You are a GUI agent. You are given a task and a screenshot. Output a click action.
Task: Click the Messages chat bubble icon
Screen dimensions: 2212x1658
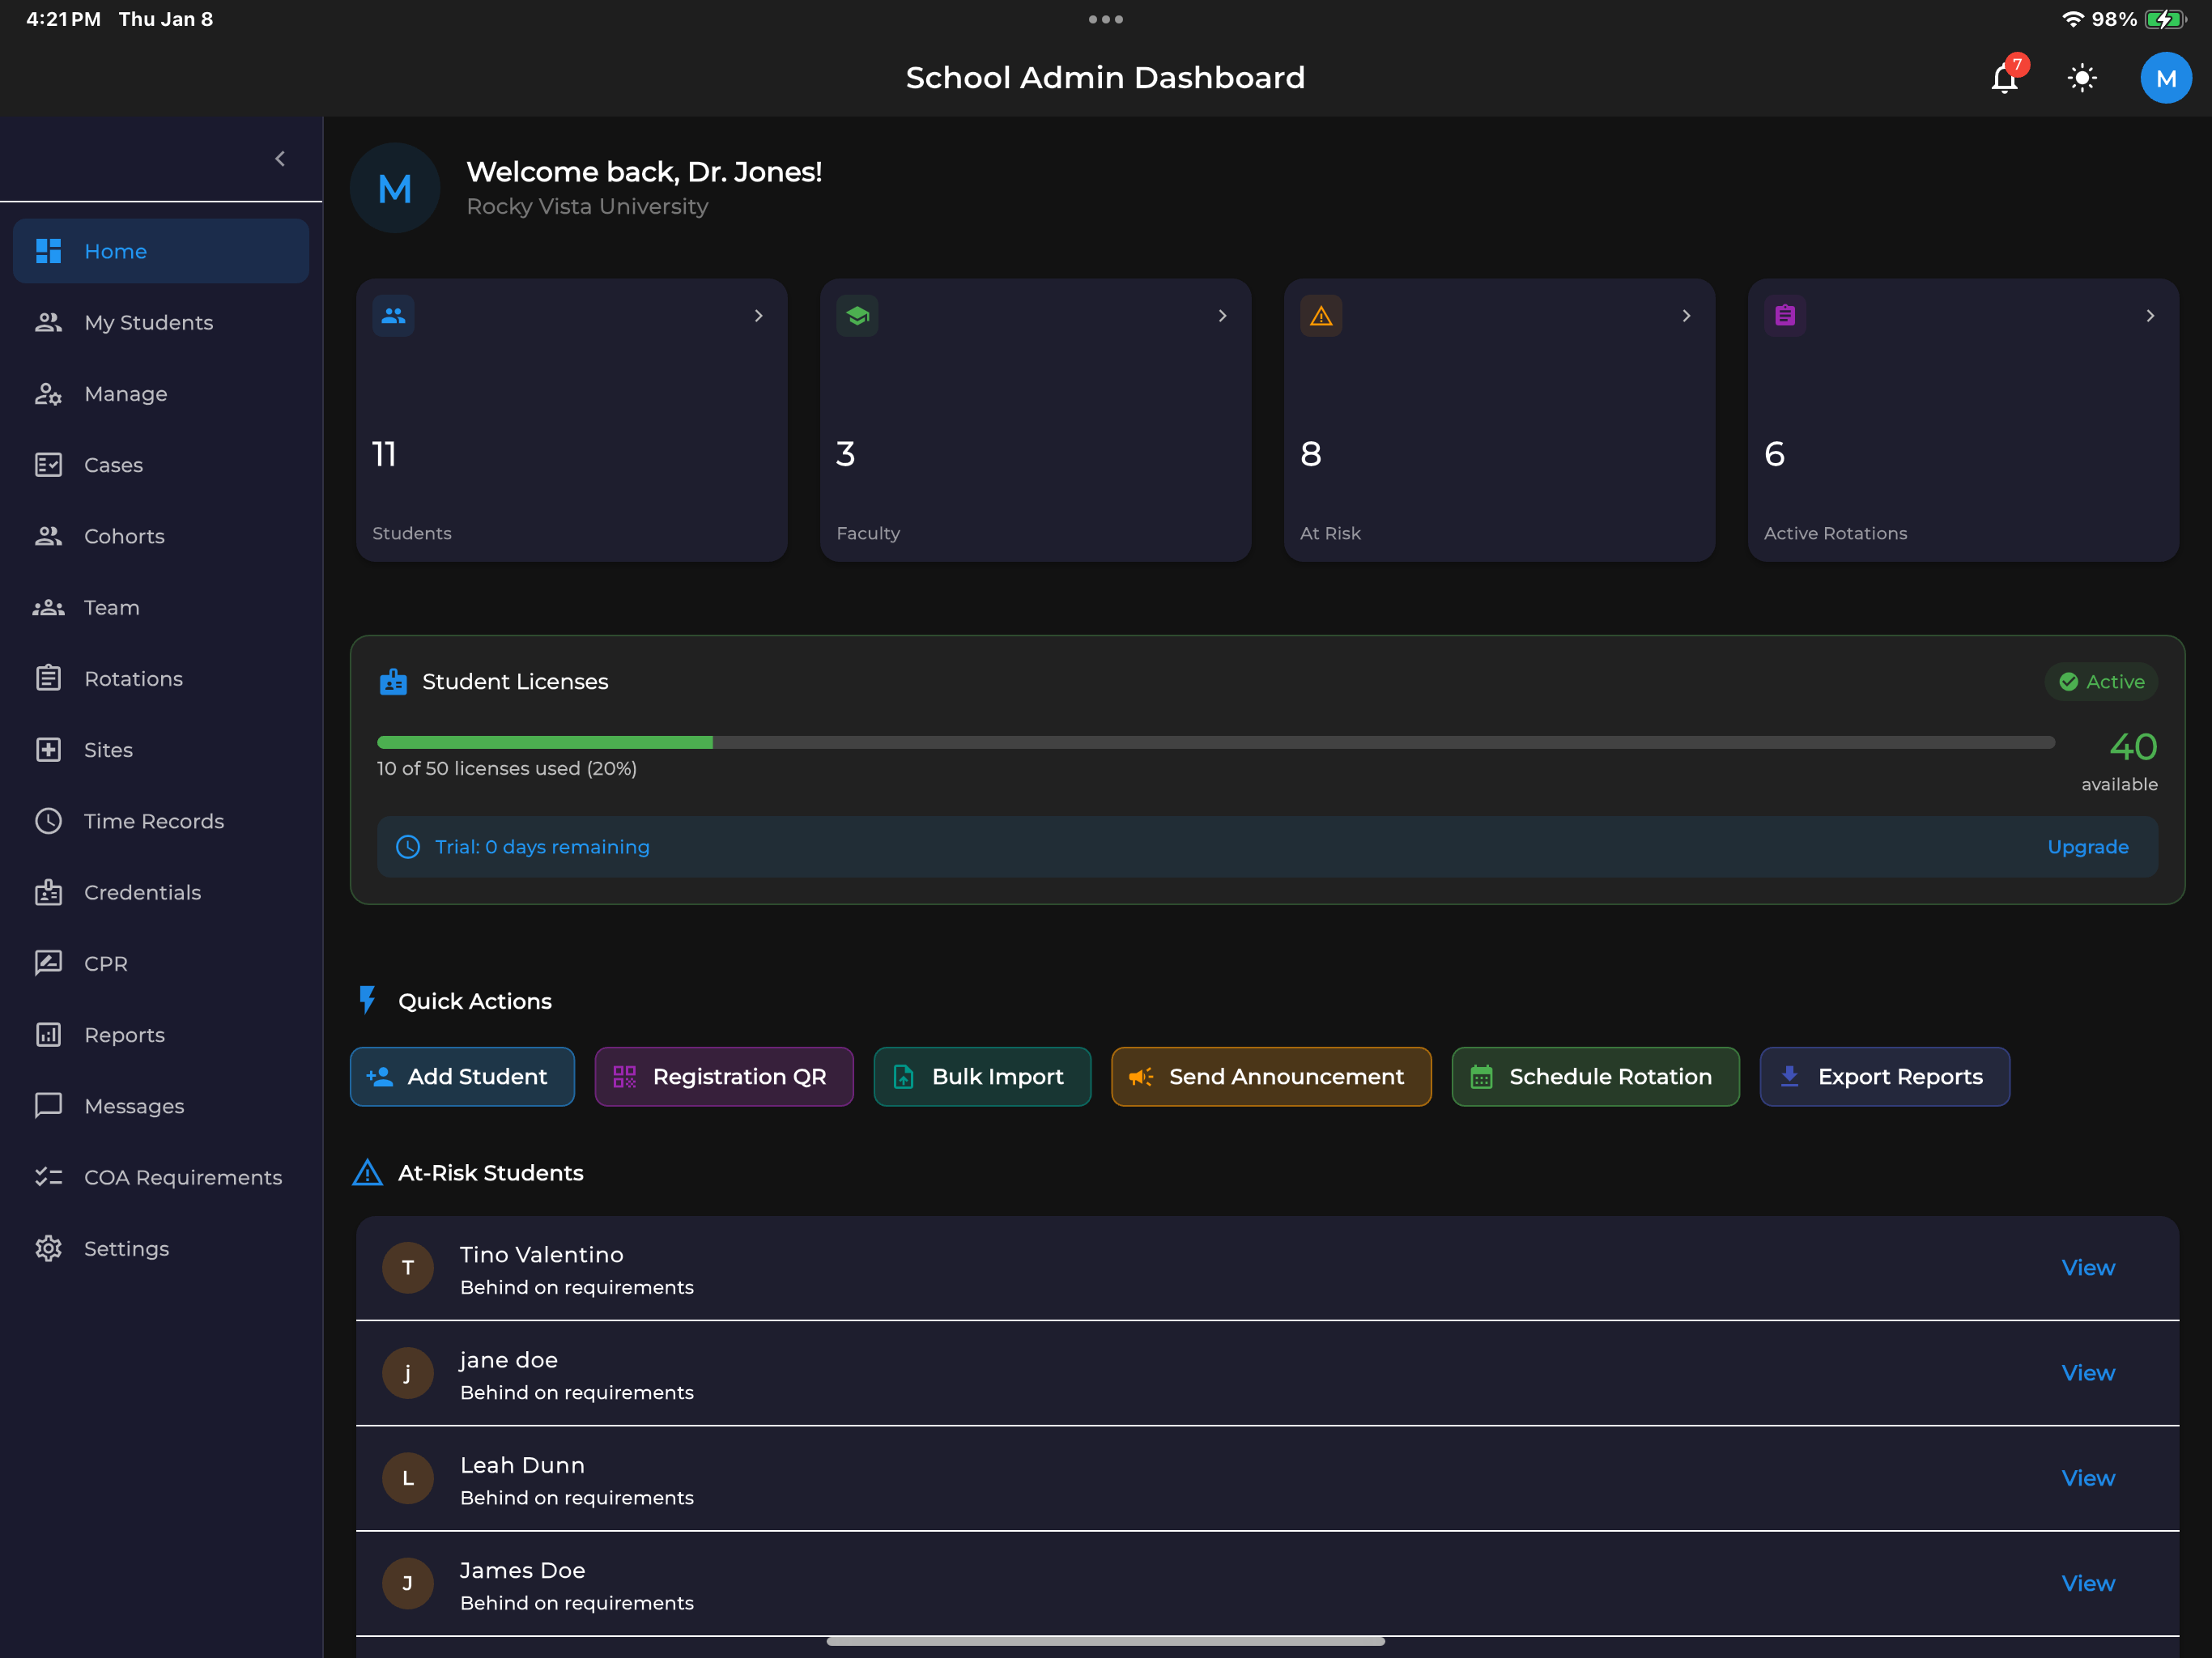tap(48, 1106)
